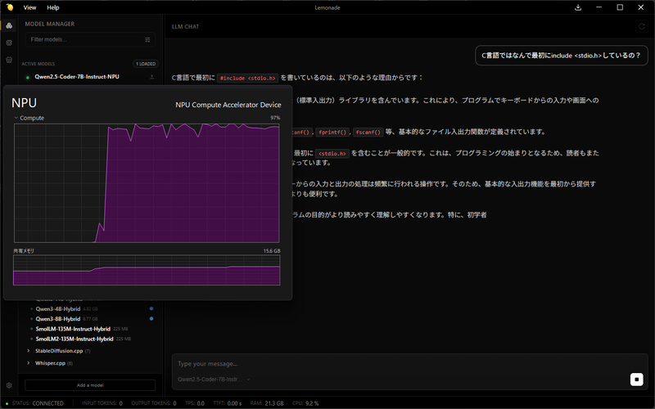Click the Add a model button

tap(90, 385)
